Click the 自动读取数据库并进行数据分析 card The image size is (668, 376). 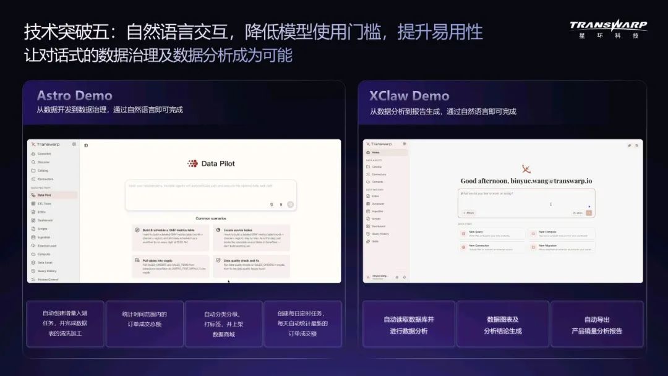(409, 325)
